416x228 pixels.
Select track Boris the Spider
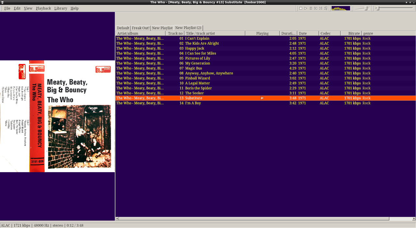point(266,88)
